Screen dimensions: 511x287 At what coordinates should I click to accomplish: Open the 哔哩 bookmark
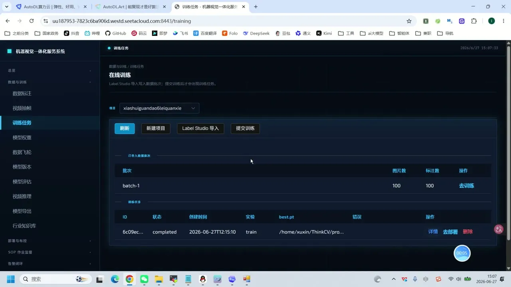point(92,33)
